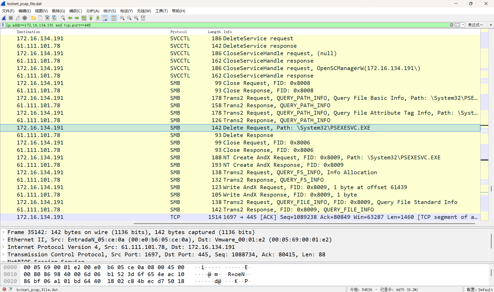
Task: Select the Close Request FID 0x8008 row
Action: click(x=240, y=83)
